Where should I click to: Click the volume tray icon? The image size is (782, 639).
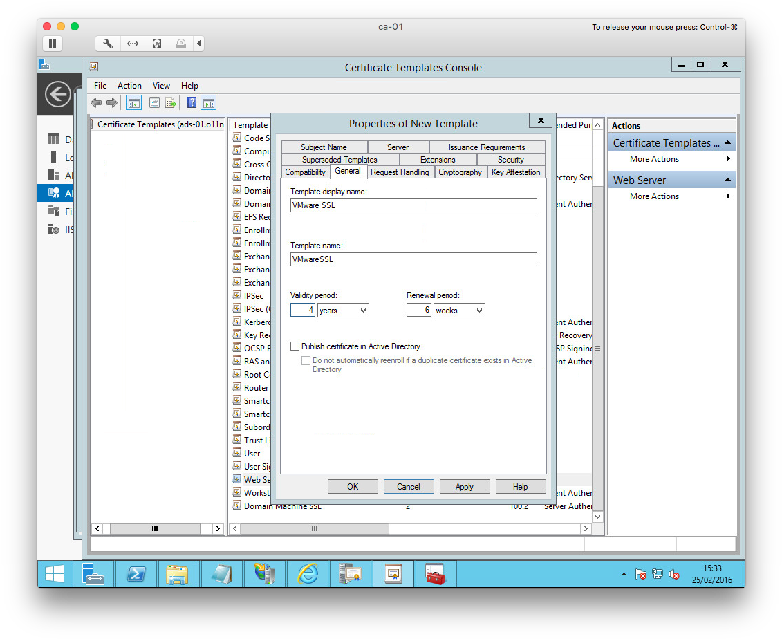673,575
